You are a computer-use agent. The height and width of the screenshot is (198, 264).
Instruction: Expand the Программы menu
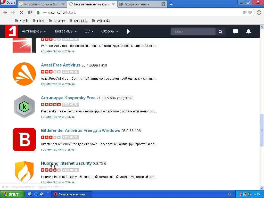65,31
